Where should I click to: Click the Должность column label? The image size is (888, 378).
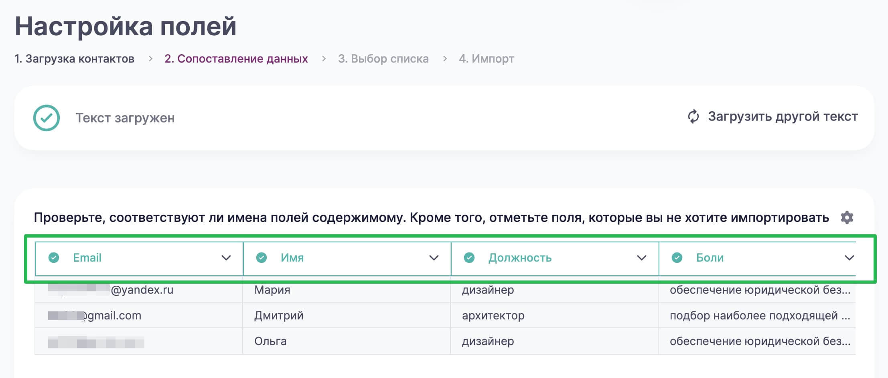[520, 258]
